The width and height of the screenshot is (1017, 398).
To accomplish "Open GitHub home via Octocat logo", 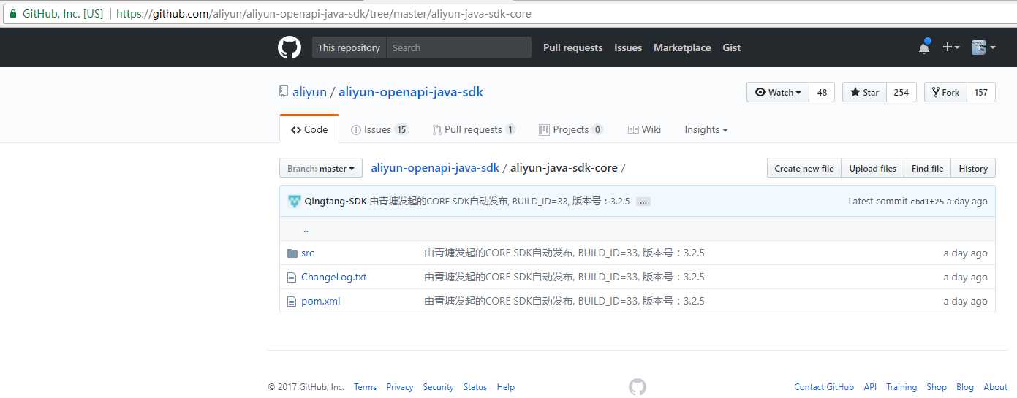I will coord(290,47).
